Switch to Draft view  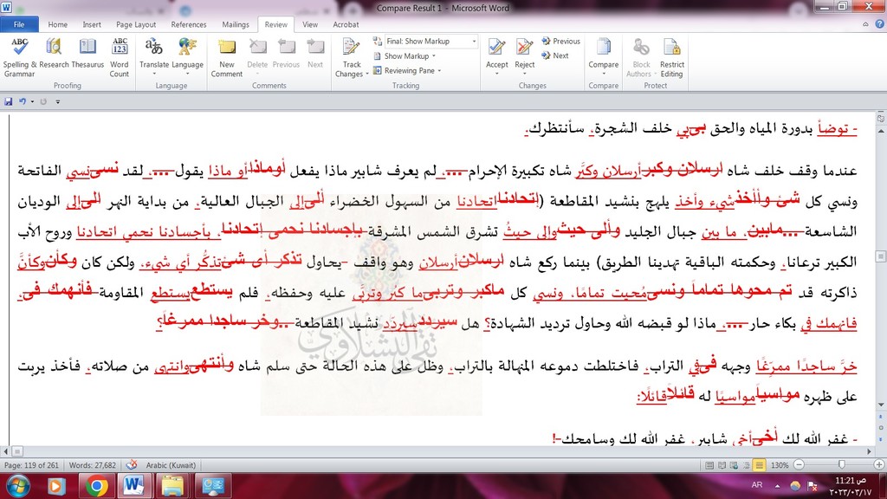click(x=759, y=465)
